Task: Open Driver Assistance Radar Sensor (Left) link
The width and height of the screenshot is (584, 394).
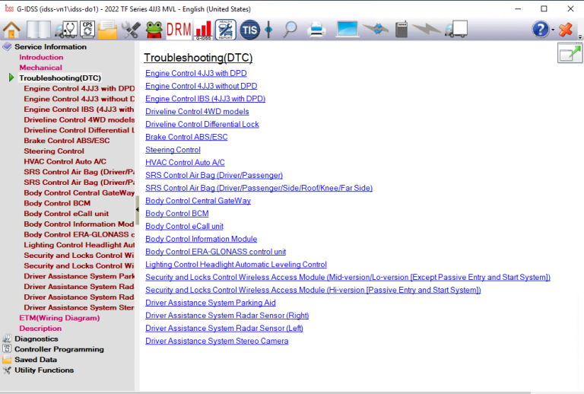Action: coord(224,328)
